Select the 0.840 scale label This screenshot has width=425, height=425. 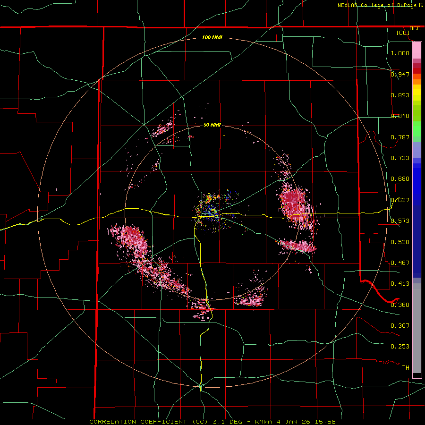(400, 116)
